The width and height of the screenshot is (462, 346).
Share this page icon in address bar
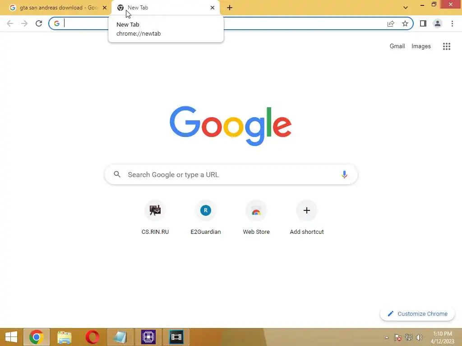[391, 23]
